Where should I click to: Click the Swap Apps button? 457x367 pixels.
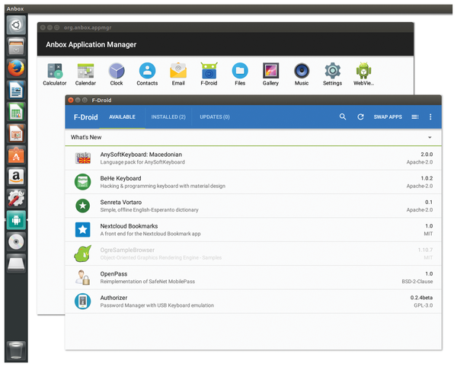pos(388,116)
